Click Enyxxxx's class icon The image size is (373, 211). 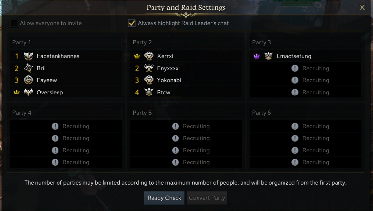point(149,68)
